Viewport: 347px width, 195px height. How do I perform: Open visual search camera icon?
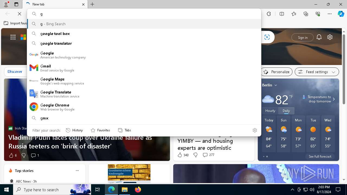[x=267, y=37]
